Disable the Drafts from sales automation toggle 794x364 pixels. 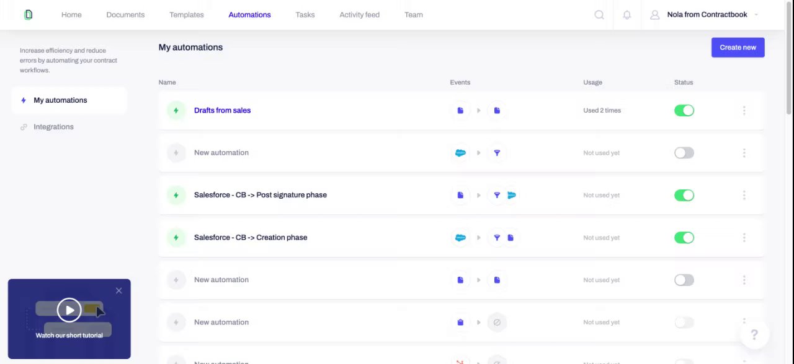[x=684, y=111]
